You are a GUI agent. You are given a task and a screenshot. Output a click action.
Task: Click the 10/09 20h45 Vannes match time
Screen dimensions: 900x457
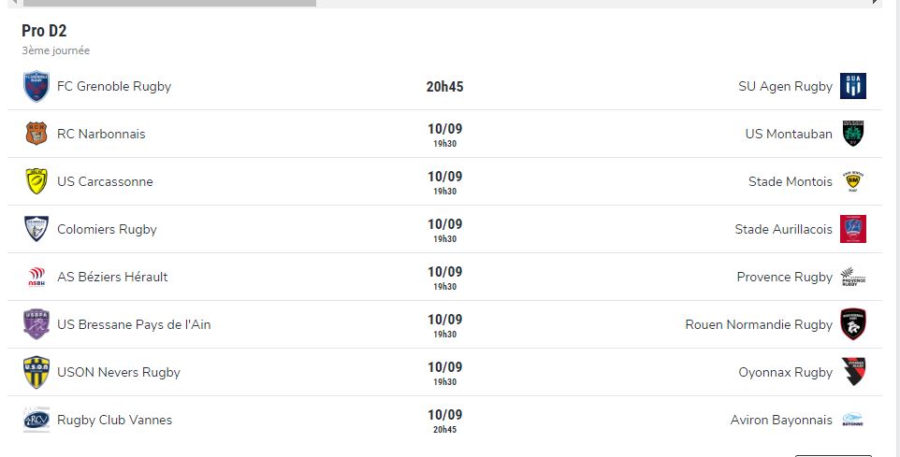(x=444, y=421)
